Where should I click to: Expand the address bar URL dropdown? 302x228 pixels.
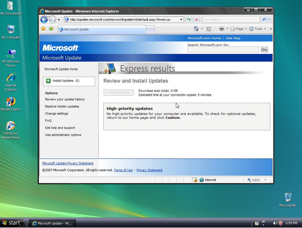(181, 19)
